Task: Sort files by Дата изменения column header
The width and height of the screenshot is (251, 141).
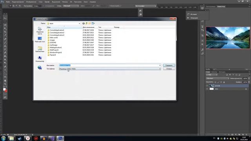Action: (x=90, y=27)
